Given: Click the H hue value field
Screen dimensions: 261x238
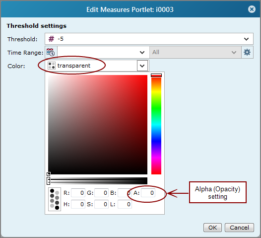Looking at the screenshot, I should pyautogui.click(x=78, y=204).
